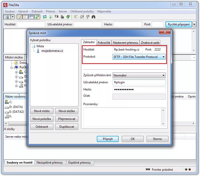This screenshot has height=176, width=200.
Task: Click the quickconnect Hostitel input field
Action: (x=31, y=24)
